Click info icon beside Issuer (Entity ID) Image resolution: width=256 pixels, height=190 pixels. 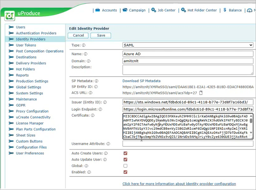pos(105,103)
